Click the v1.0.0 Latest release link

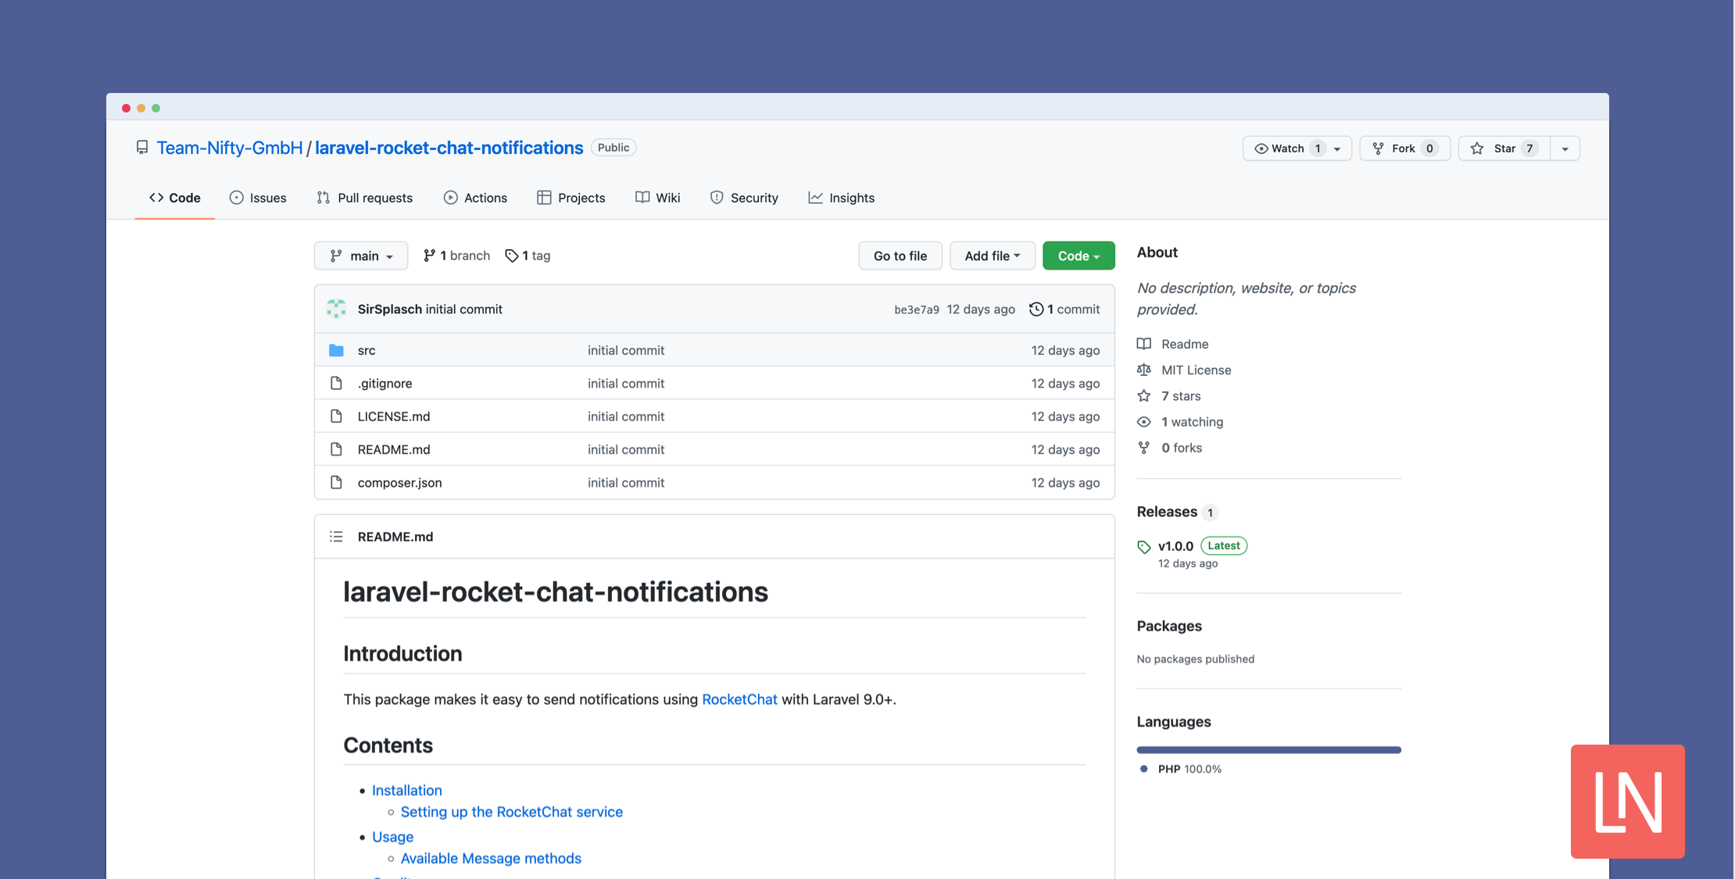click(1175, 545)
